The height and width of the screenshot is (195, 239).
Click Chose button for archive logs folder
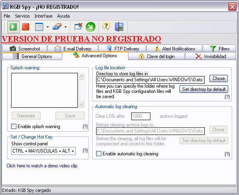pos(218,130)
